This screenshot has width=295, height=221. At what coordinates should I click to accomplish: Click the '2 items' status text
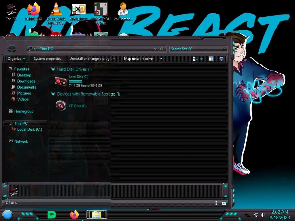11,203
